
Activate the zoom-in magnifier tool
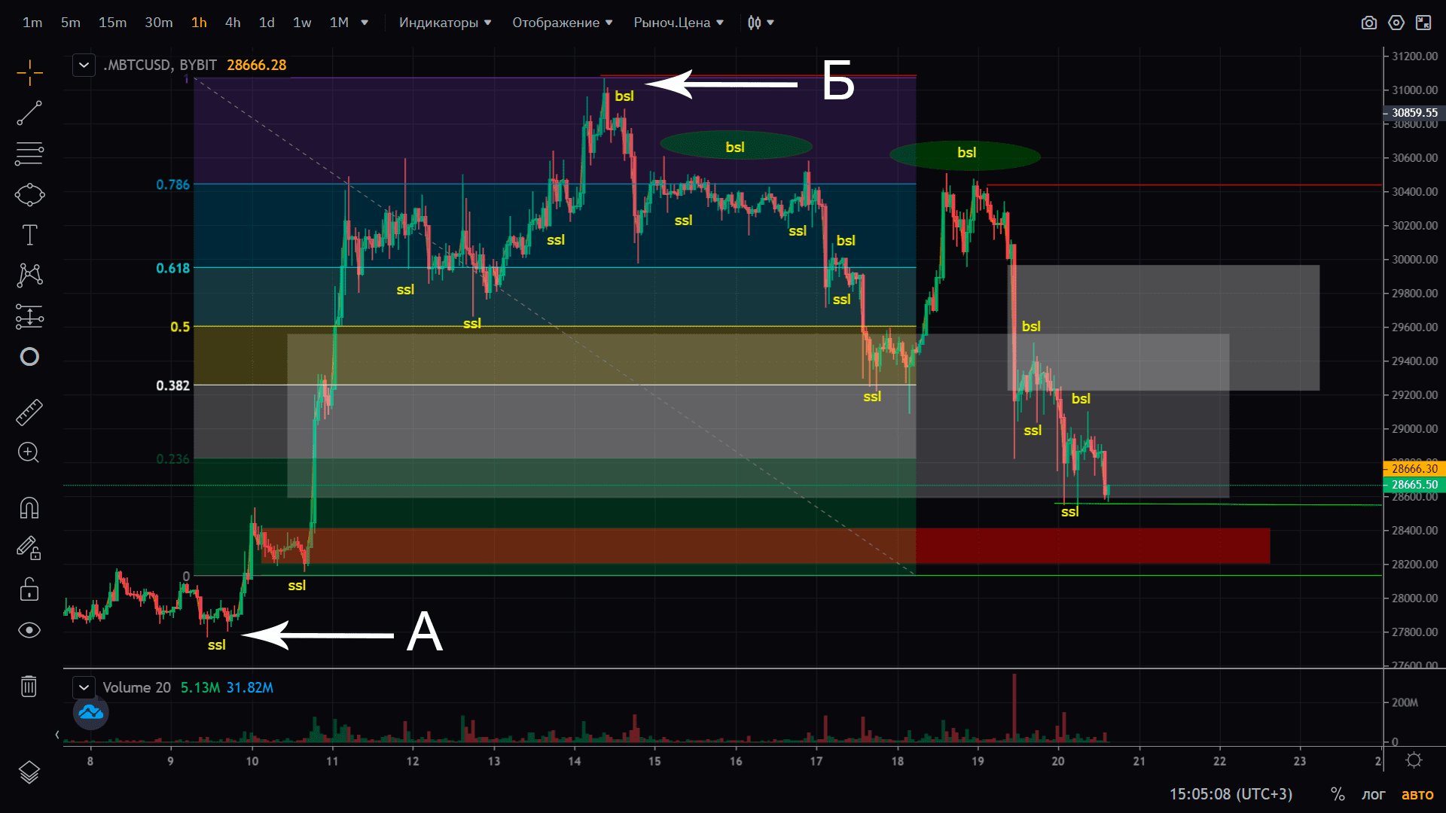pos(29,452)
